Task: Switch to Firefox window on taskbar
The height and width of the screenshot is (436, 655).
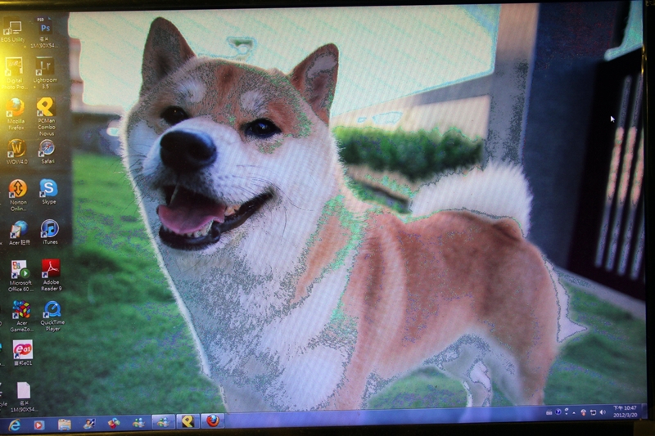Action: coord(213,420)
